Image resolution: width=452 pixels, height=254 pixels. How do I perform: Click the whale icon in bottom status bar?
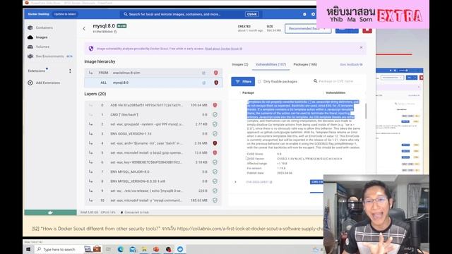(x=50, y=212)
